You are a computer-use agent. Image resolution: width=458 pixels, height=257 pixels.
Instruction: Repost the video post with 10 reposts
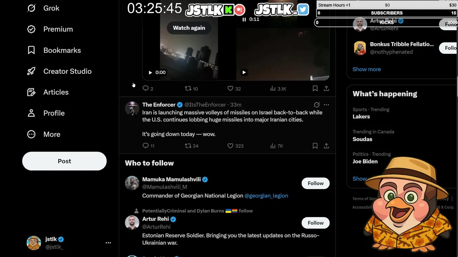click(x=191, y=89)
